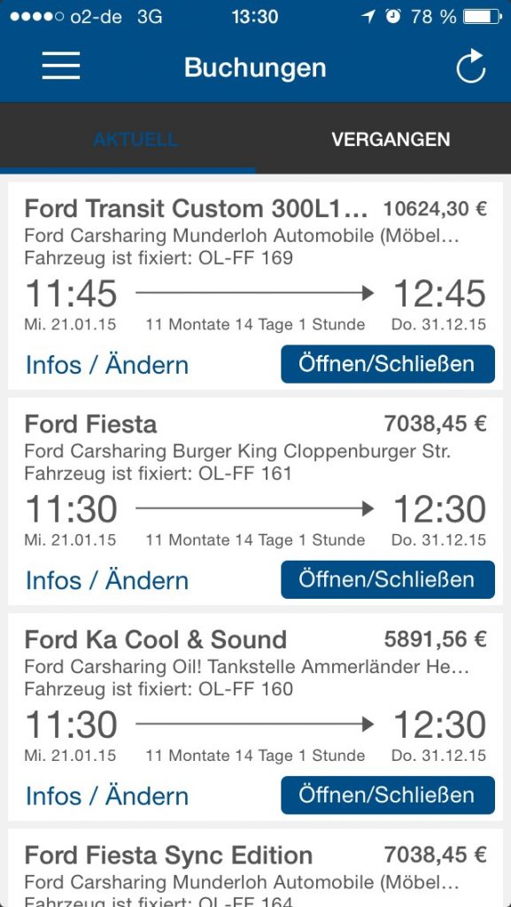
Task: Tap the Buchungen header title
Action: tap(255, 68)
